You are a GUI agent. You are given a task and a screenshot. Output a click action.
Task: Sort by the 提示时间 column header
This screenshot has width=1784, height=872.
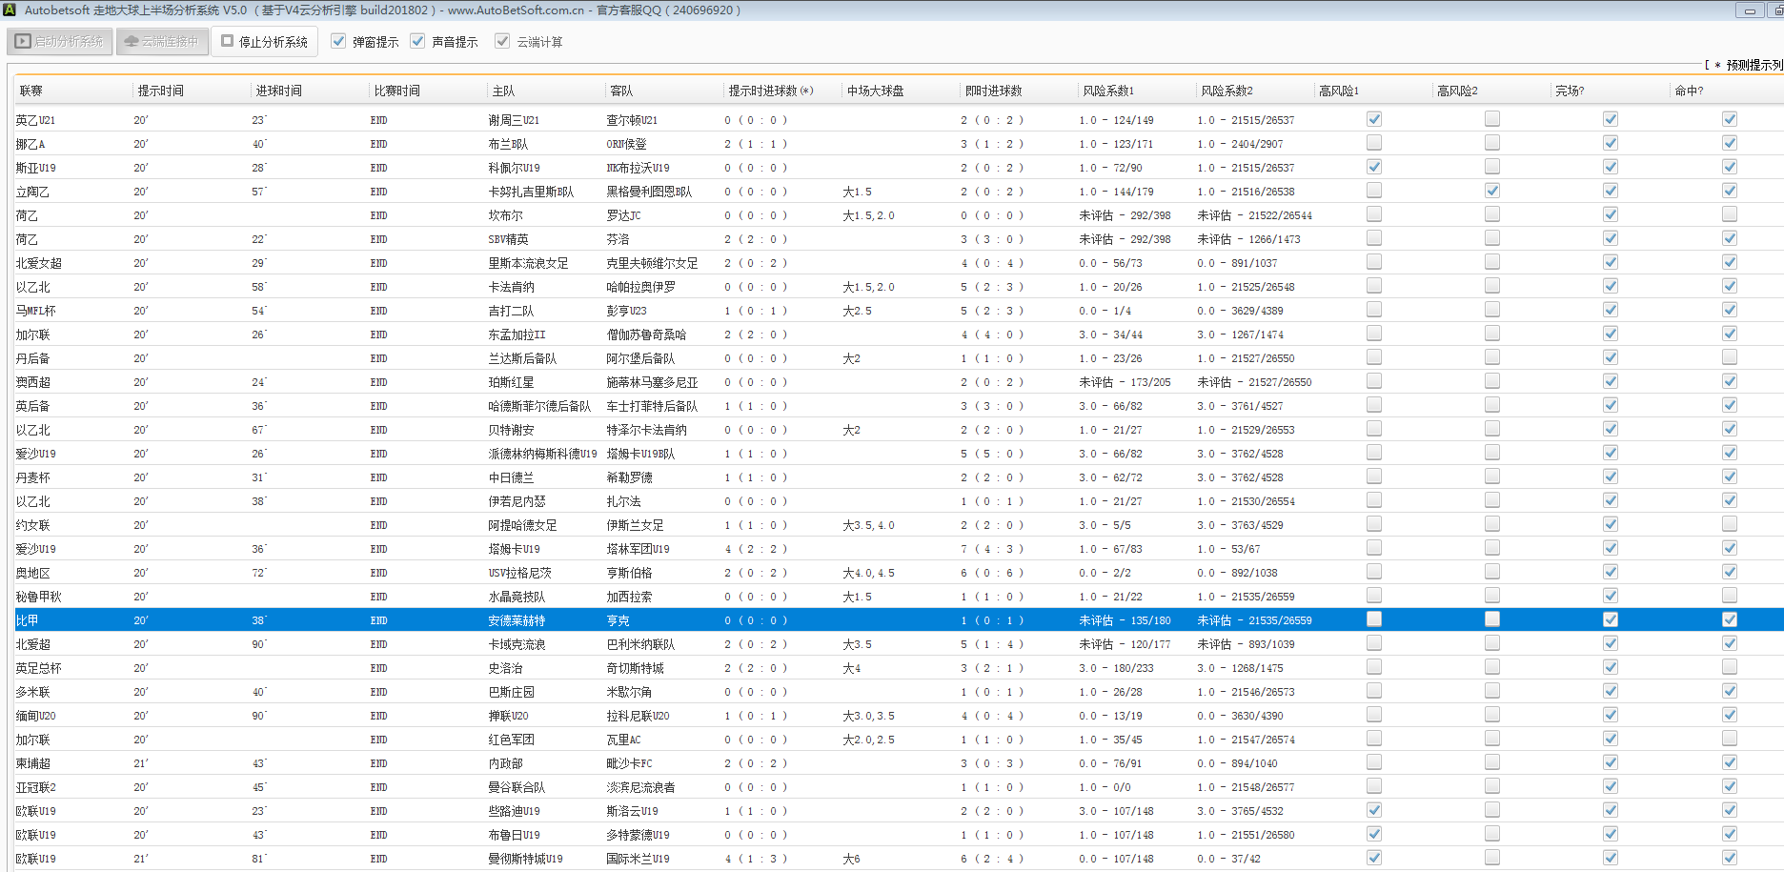click(160, 91)
